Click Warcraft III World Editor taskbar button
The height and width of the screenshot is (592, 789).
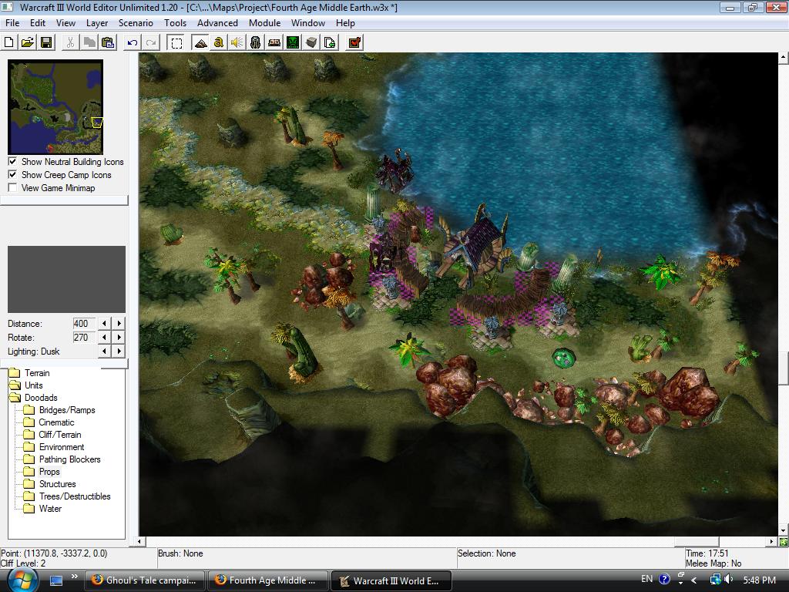(391, 580)
